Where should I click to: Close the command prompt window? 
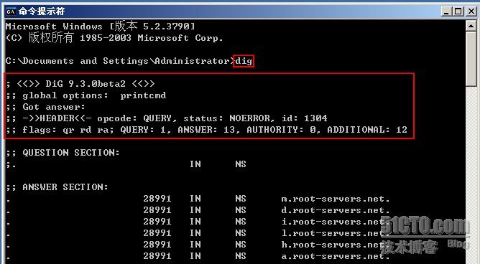pyautogui.click(x=471, y=11)
